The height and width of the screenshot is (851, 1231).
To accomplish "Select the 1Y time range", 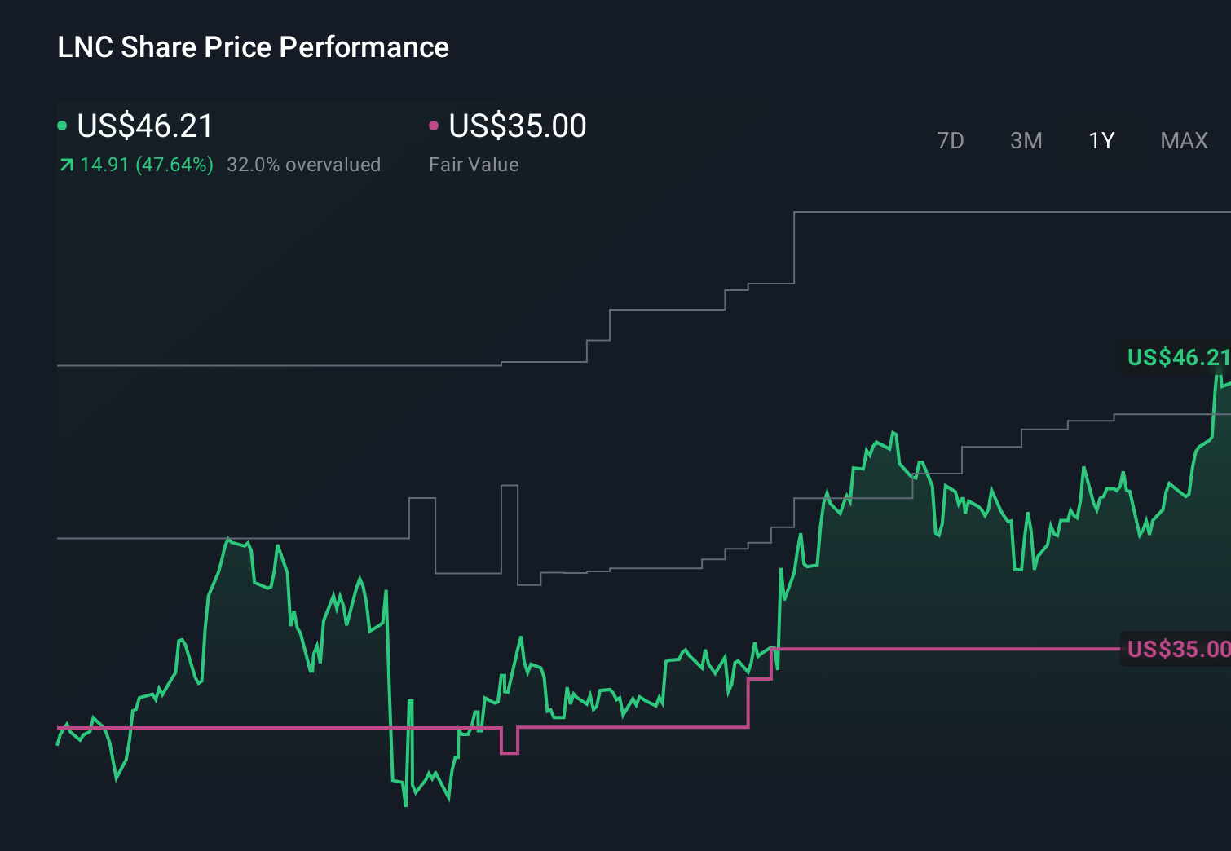I will click(1101, 140).
